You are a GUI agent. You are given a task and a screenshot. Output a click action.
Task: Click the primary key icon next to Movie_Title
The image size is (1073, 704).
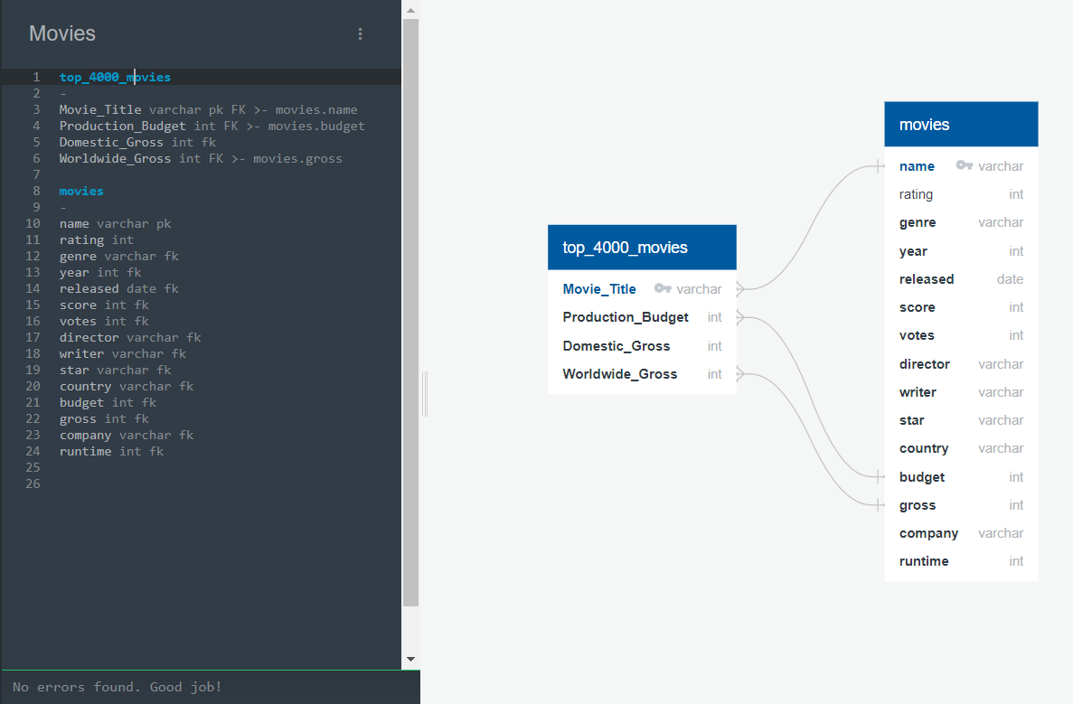pyautogui.click(x=663, y=288)
